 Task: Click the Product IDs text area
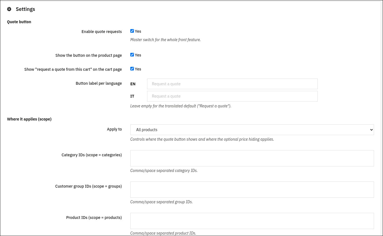[x=252, y=221]
